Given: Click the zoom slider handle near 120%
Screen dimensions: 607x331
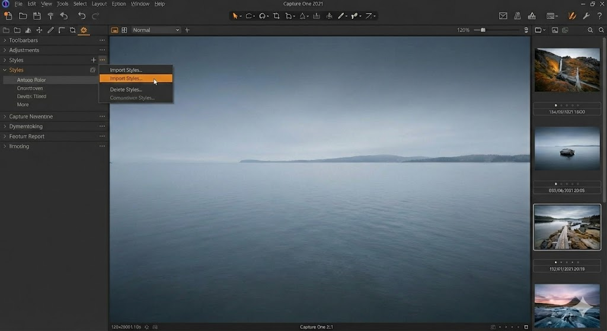Looking at the screenshot, I should pos(483,30).
